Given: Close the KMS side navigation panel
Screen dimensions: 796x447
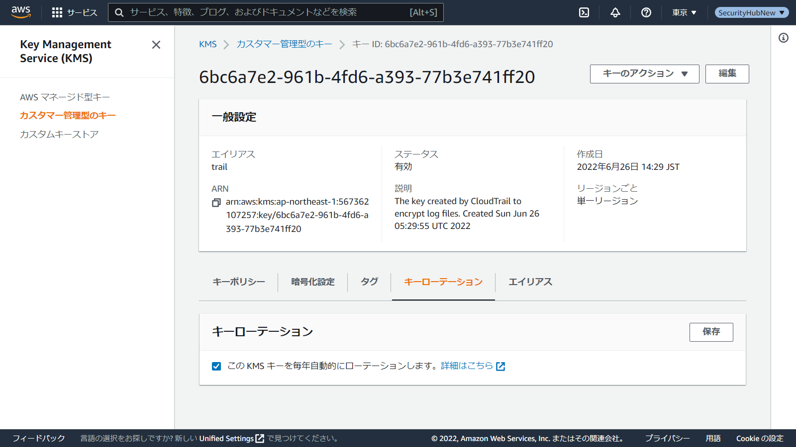Looking at the screenshot, I should point(156,45).
